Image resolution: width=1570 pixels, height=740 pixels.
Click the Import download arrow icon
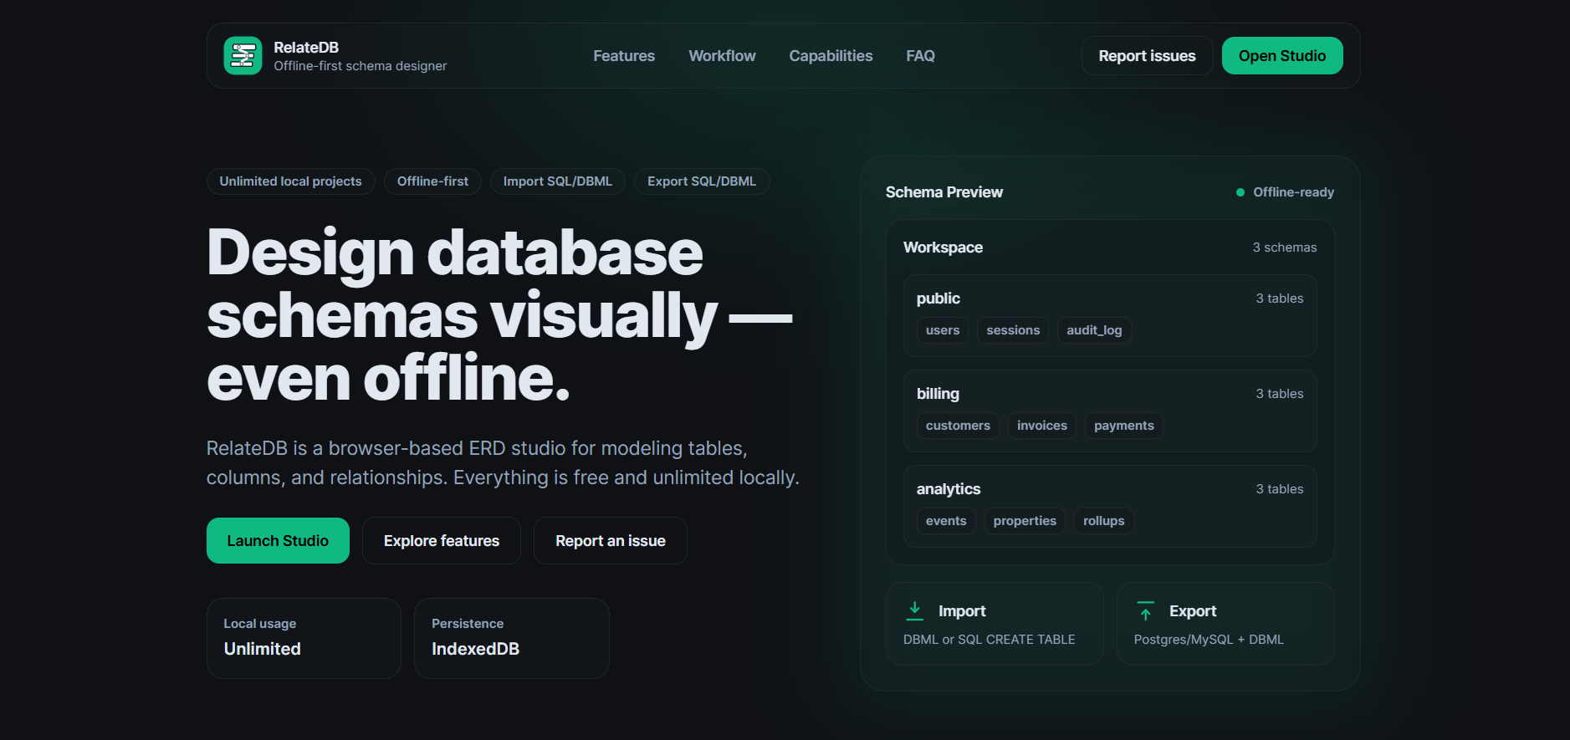915,611
